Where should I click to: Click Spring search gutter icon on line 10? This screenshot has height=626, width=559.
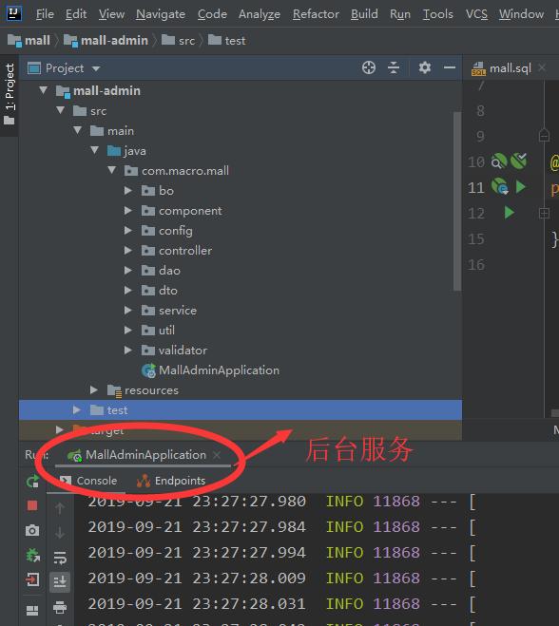point(499,161)
